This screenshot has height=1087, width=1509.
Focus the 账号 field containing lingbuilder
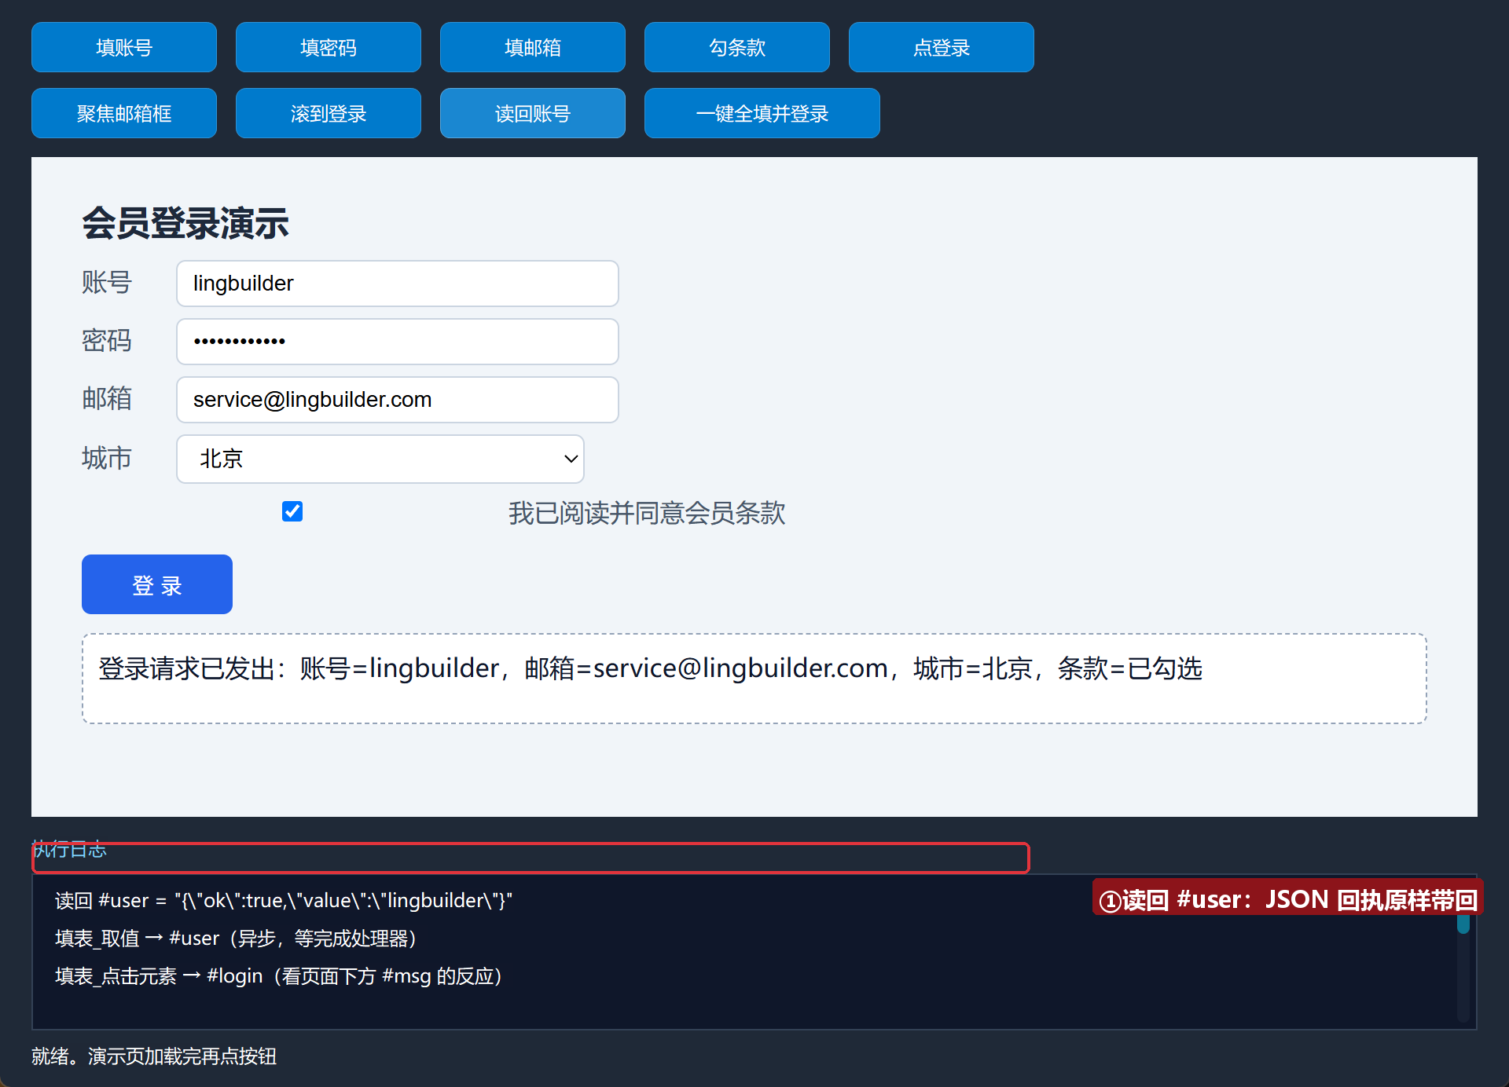(398, 284)
